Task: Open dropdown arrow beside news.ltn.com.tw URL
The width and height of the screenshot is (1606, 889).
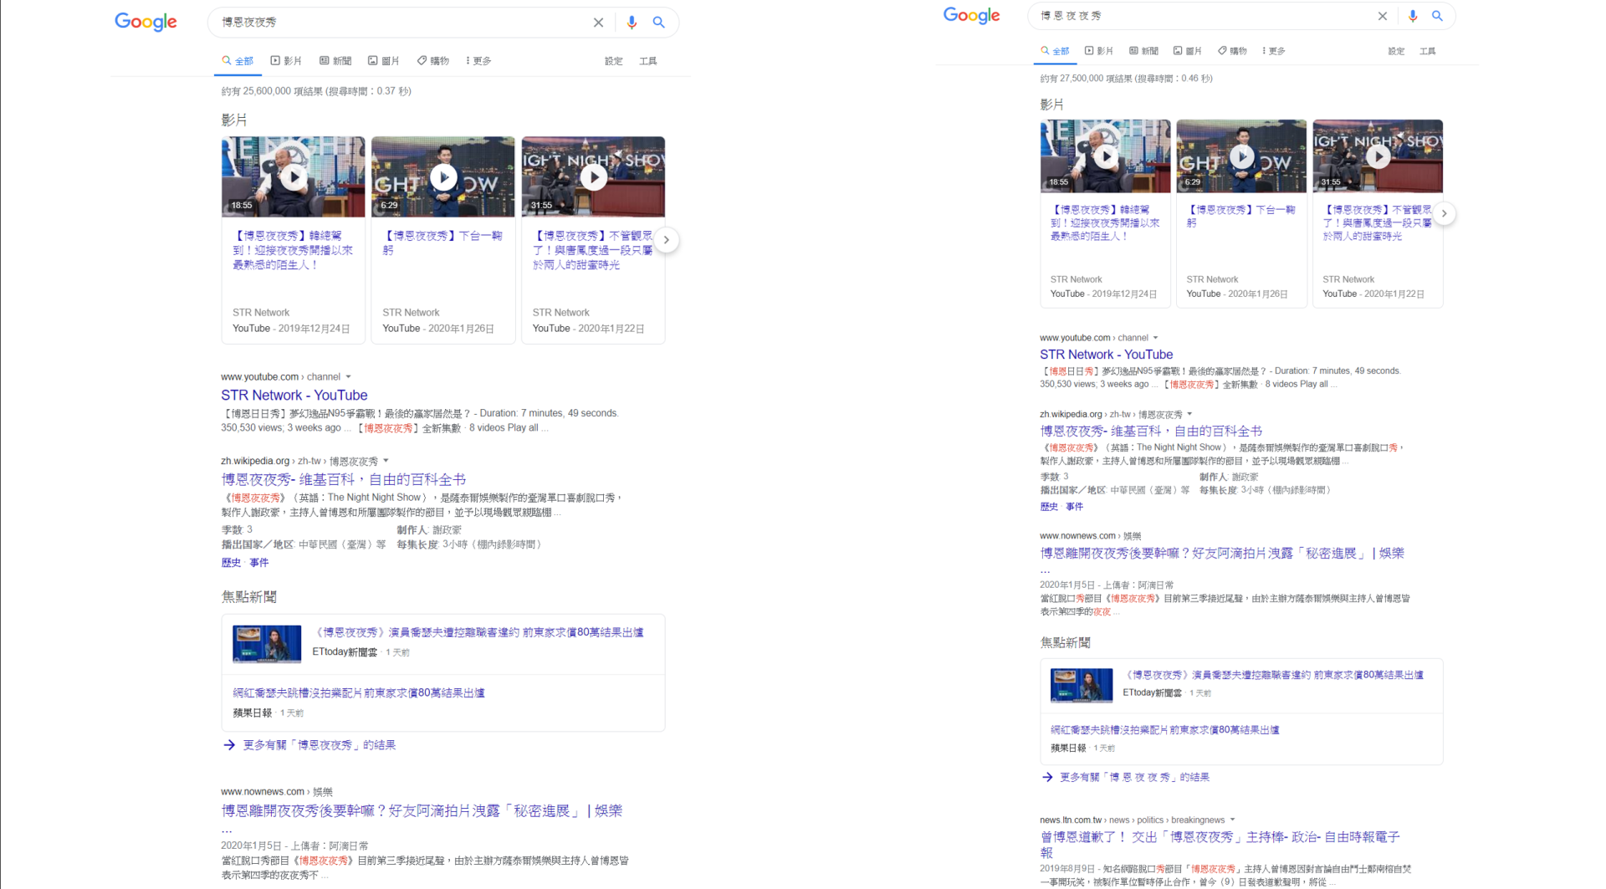Action: (x=1232, y=820)
